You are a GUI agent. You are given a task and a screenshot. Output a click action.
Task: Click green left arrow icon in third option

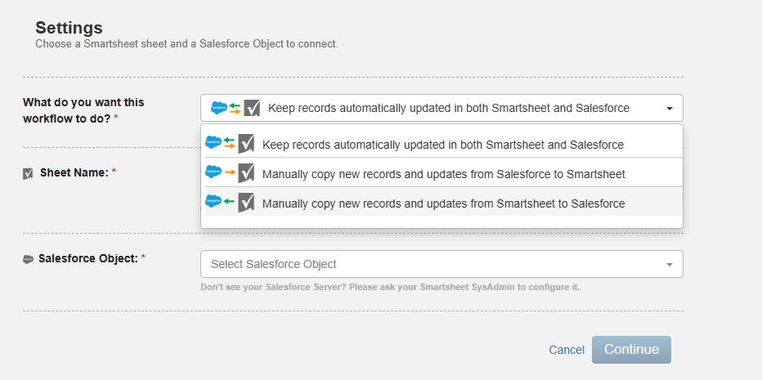[x=229, y=201]
